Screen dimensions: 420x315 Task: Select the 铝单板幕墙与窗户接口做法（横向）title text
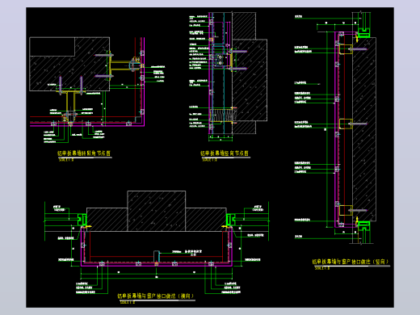[x=156, y=296]
